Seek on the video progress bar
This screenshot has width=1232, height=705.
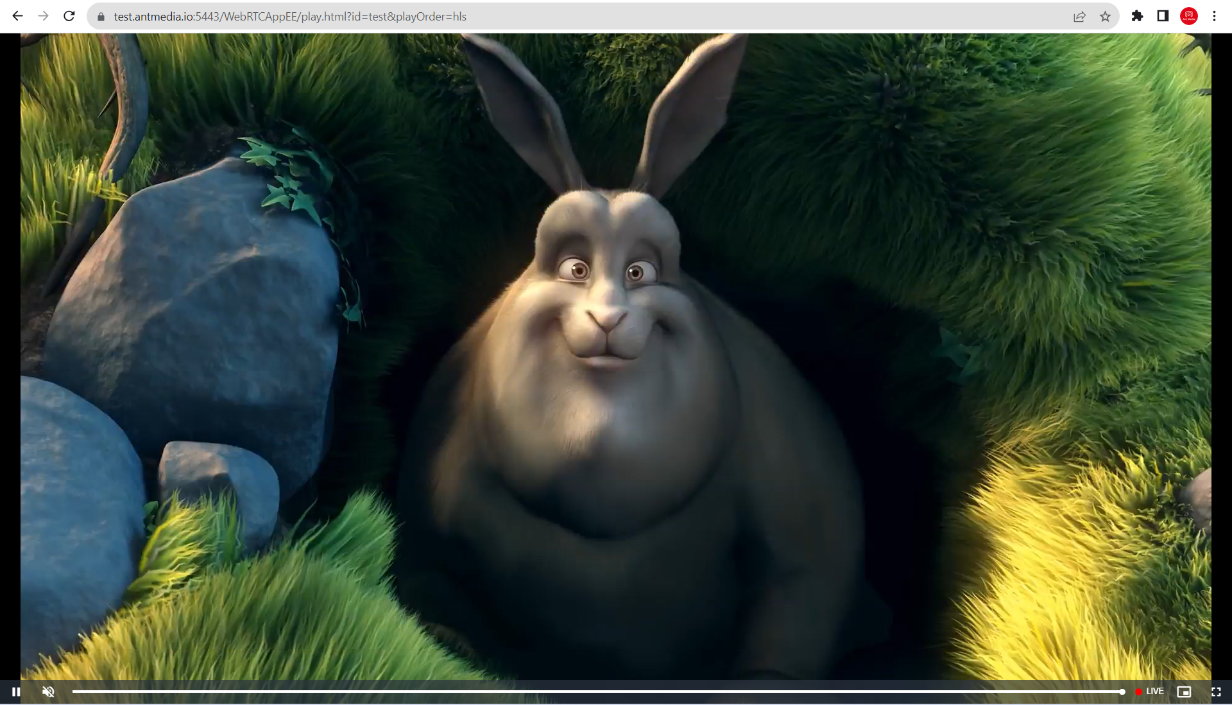pos(598,692)
